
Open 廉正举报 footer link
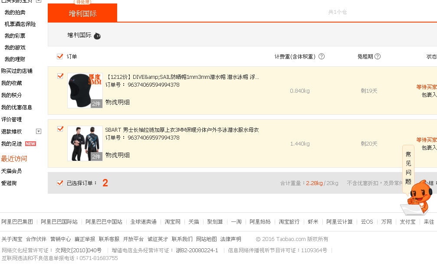coord(85,239)
